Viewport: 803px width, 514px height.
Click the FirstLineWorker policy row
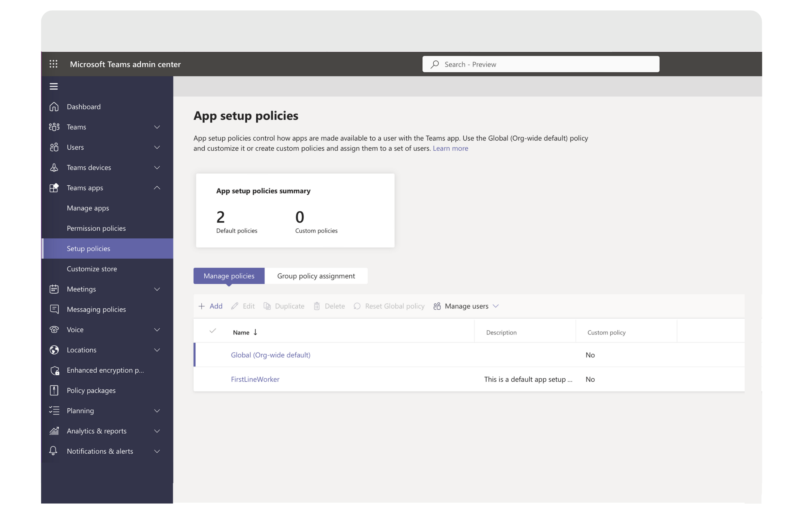click(x=255, y=379)
